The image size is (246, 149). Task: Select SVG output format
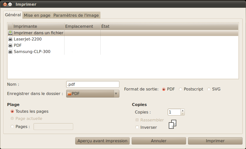coord(209,89)
